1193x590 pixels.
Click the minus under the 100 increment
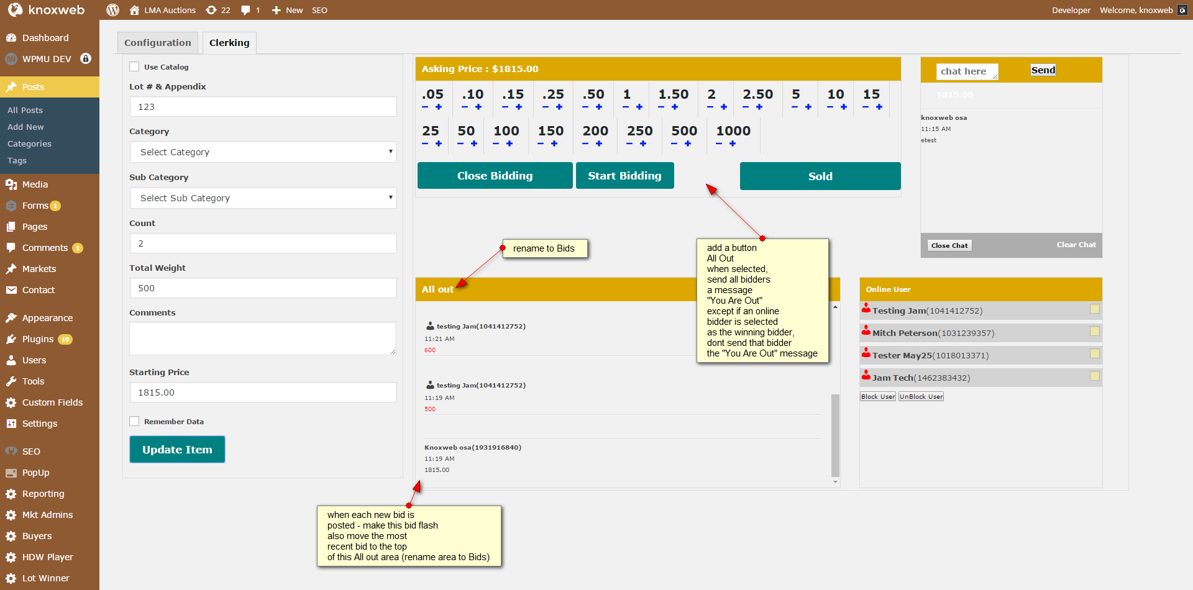click(x=496, y=143)
